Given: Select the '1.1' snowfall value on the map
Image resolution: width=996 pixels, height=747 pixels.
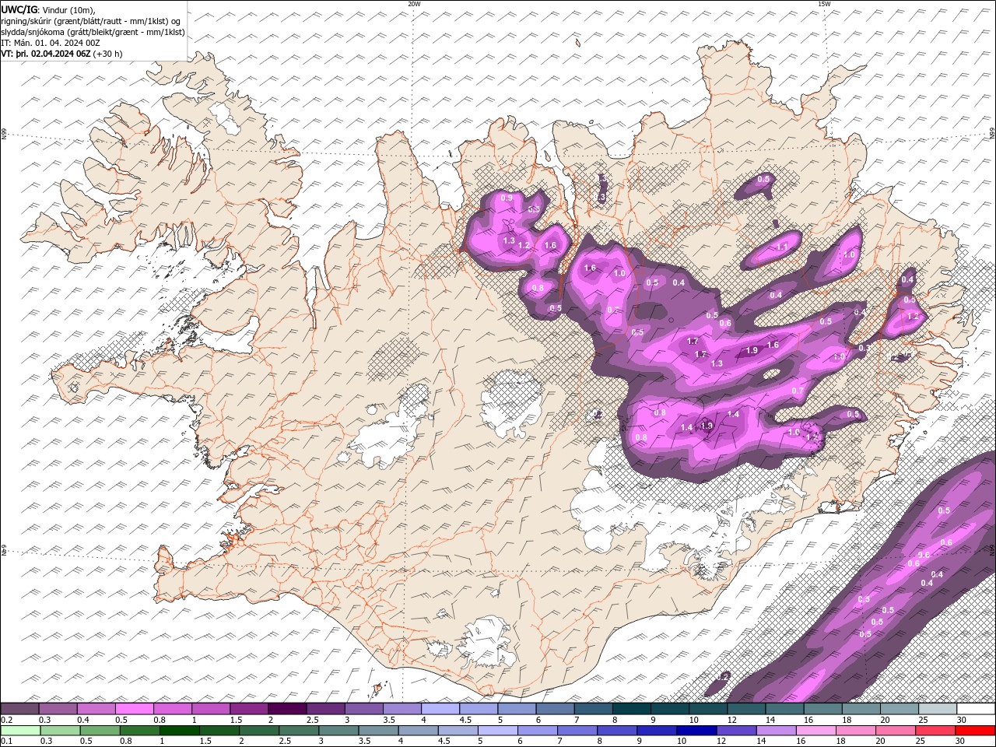Looking at the screenshot, I should tap(782, 247).
